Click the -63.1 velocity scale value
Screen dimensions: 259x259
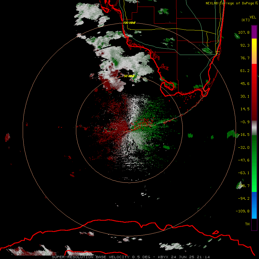(x=244, y=173)
